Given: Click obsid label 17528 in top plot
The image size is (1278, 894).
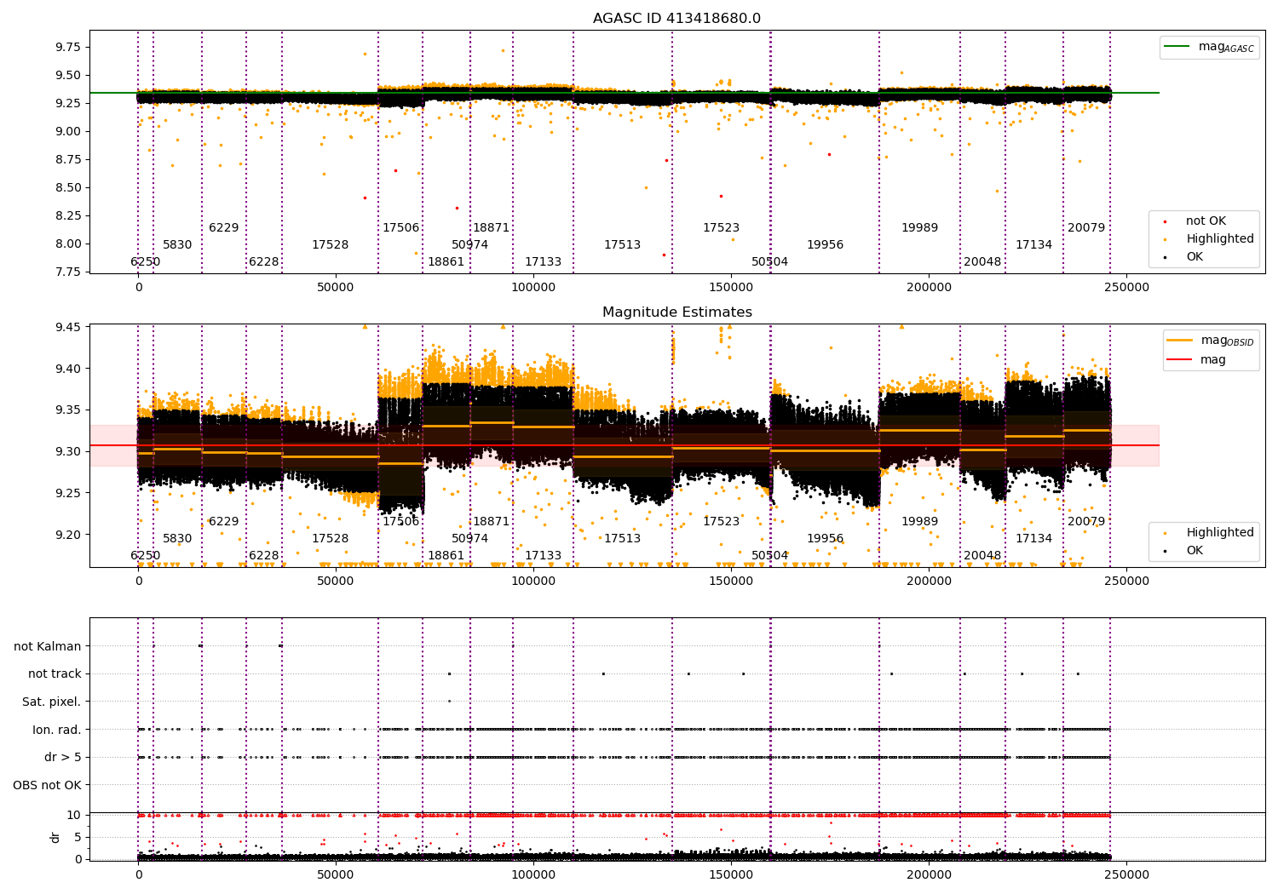Looking at the screenshot, I should point(330,244).
